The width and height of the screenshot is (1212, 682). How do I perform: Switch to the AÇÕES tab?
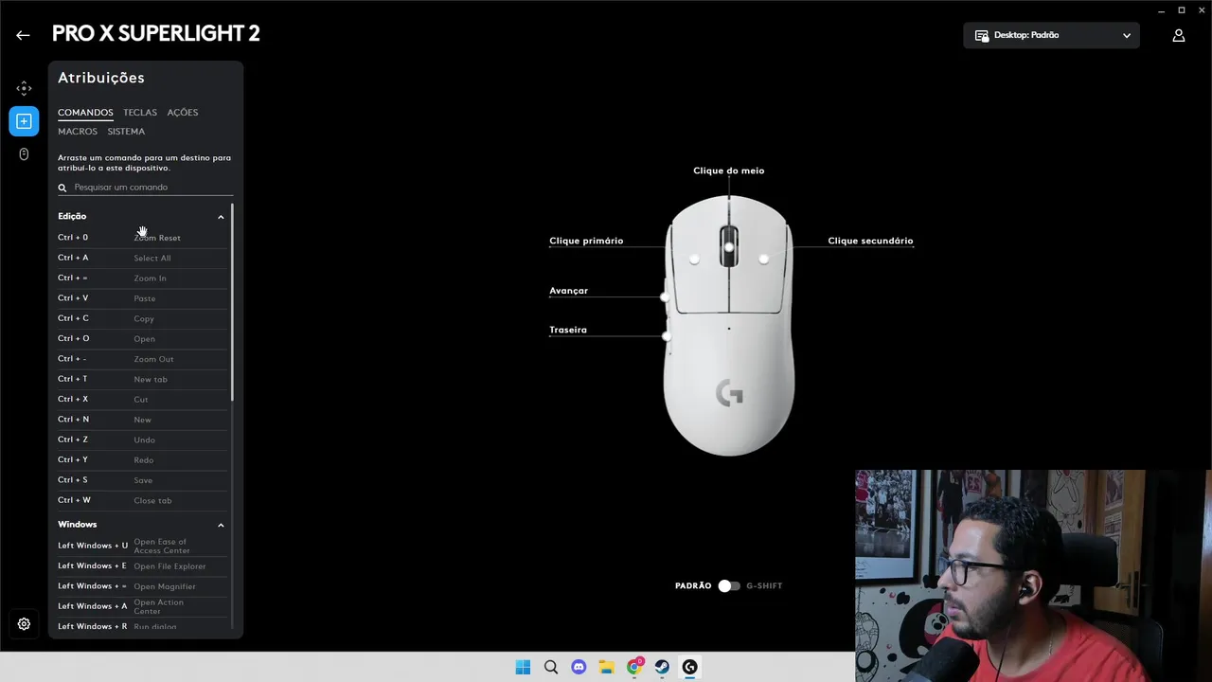click(183, 113)
